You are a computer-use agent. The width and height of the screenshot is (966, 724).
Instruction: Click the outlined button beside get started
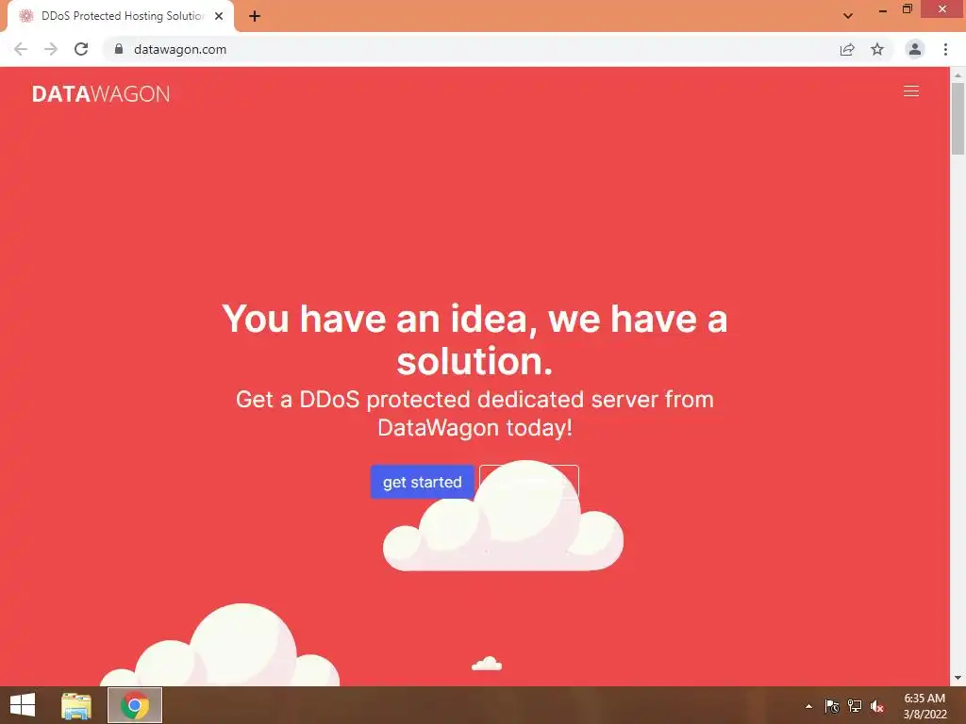pos(528,482)
